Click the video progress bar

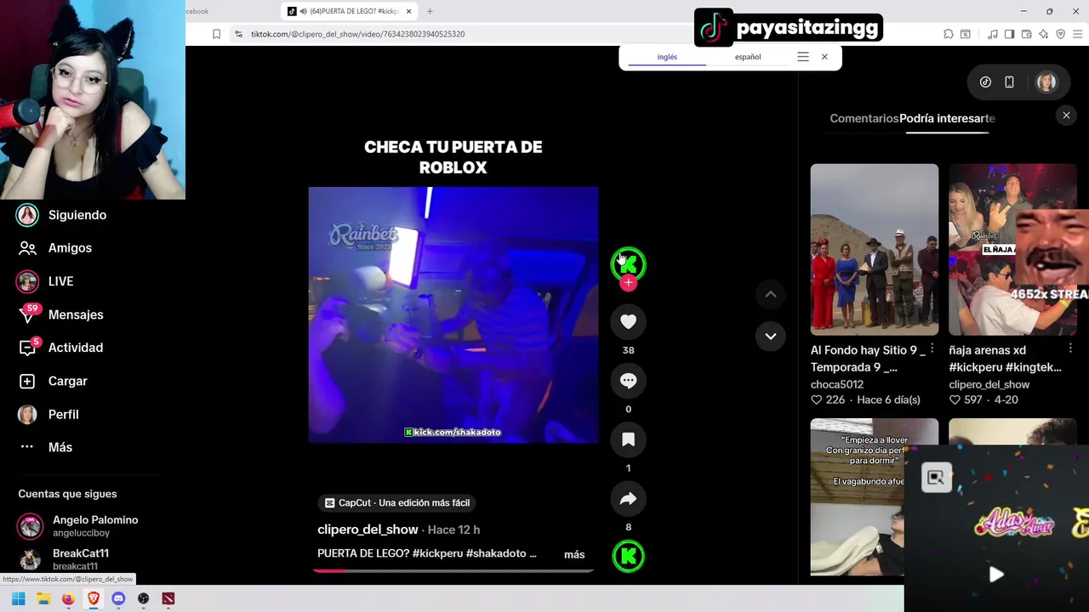[453, 570]
